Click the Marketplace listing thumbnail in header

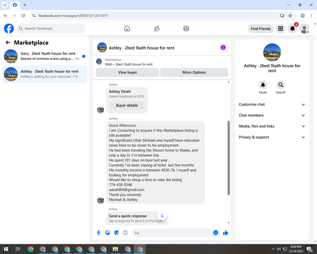point(99,62)
